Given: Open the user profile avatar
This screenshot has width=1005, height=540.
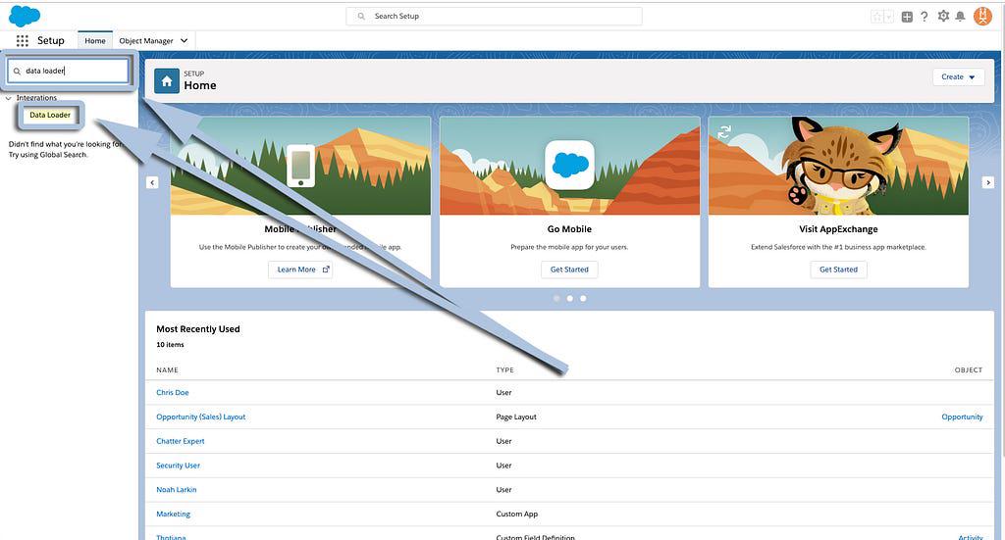Looking at the screenshot, I should pyautogui.click(x=982, y=17).
